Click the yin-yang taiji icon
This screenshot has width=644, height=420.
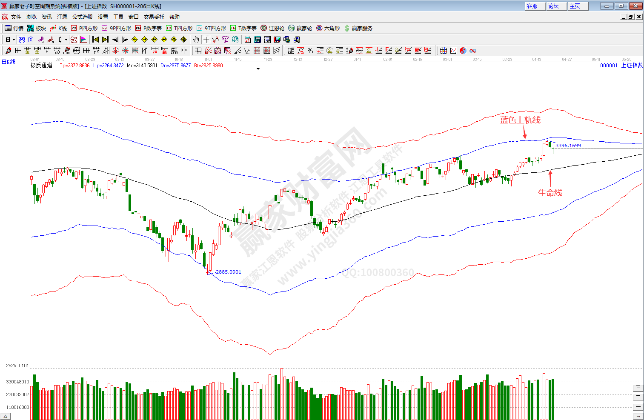pos(463,51)
